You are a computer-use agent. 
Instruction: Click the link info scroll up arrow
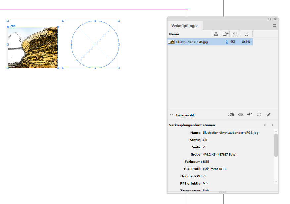click(x=276, y=131)
